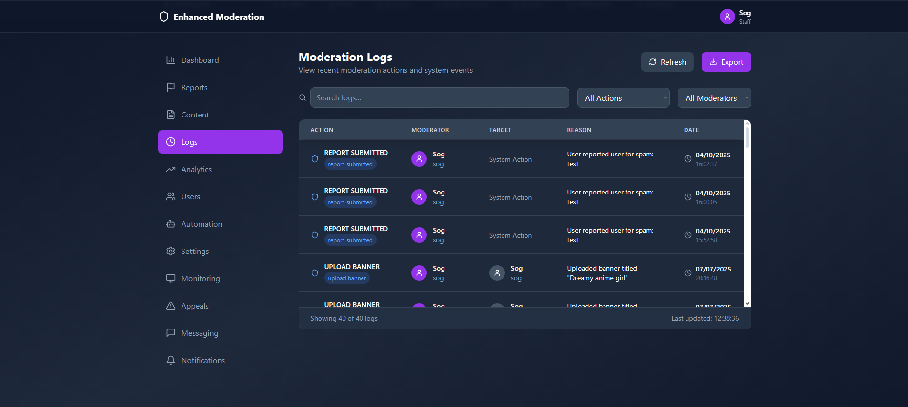Click the Automation robot icon
The height and width of the screenshot is (407, 908).
click(171, 224)
